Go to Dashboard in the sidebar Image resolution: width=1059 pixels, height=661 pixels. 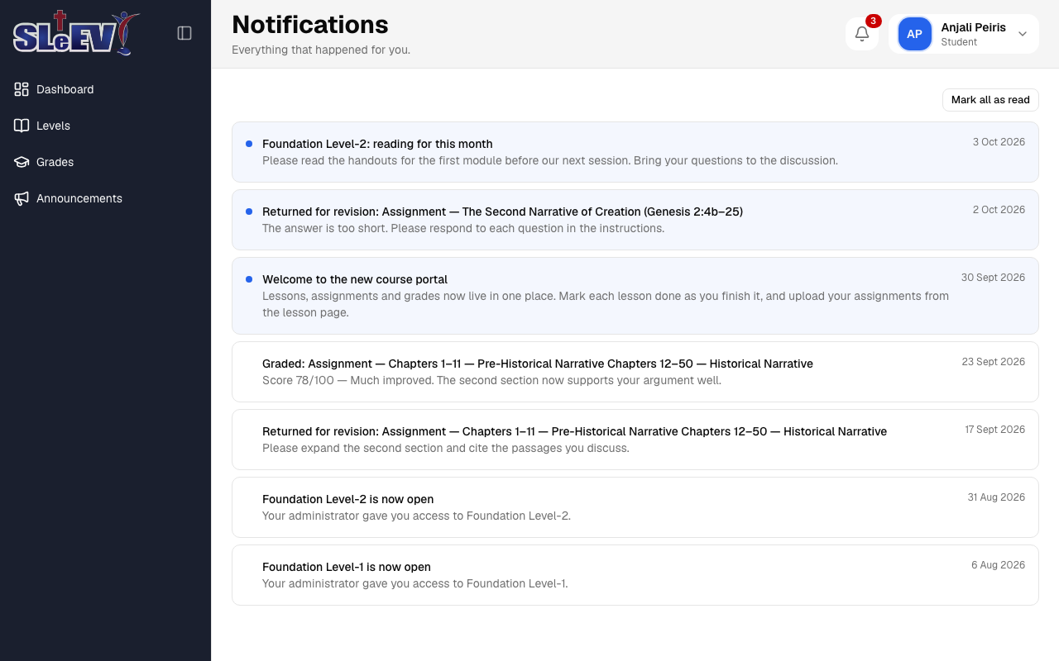pos(105,89)
